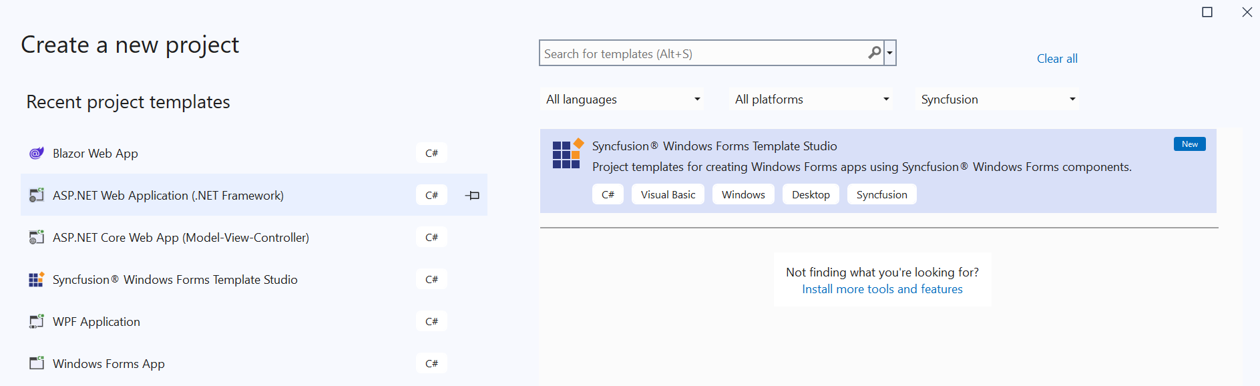Viewport: 1260px width, 386px height.
Task: Select ASP.NET Web Application (.NET Framework) row
Action: tap(254, 195)
